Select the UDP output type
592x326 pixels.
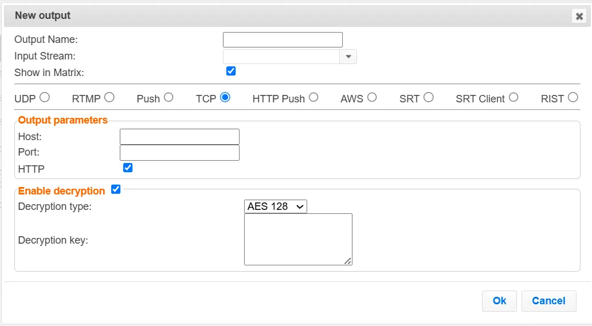[45, 98]
